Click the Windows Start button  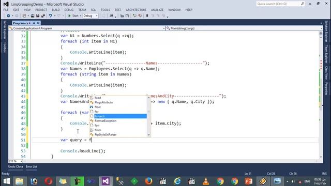pos(7,181)
